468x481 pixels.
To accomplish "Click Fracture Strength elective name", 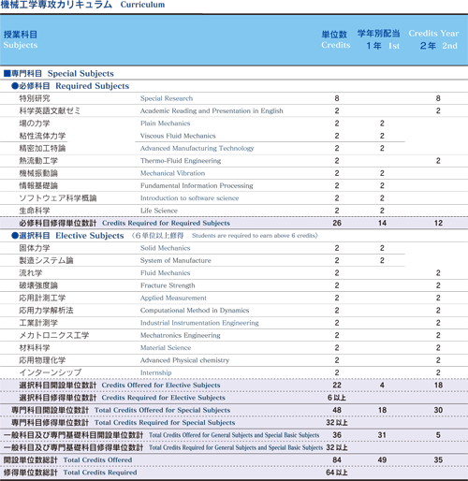I will point(168,285).
